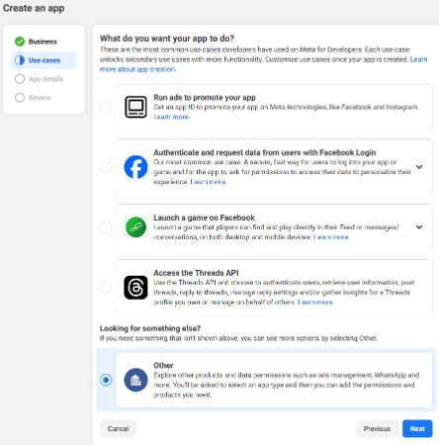Click the Looking for something else? heading
The height and width of the screenshot is (445, 439).
click(x=150, y=328)
